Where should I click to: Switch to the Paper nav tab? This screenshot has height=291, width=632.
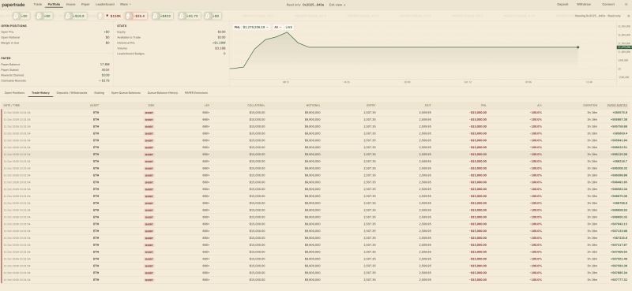[85, 5]
